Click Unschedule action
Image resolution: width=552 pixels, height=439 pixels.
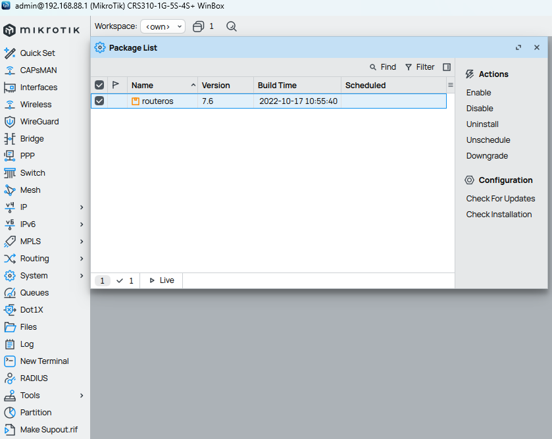(488, 140)
